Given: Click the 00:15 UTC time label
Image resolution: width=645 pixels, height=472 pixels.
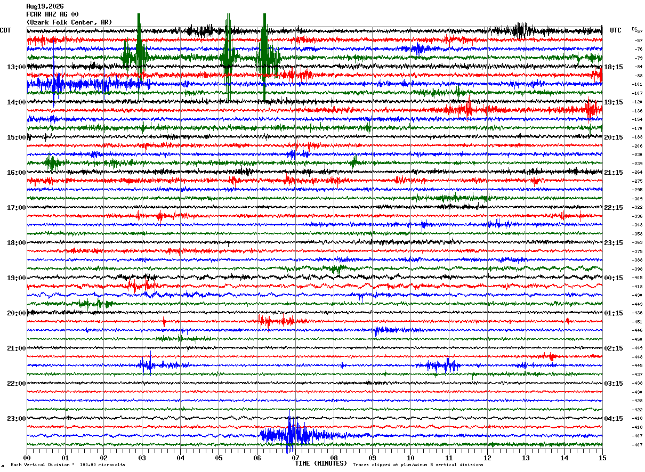Looking at the screenshot, I should tap(614, 278).
